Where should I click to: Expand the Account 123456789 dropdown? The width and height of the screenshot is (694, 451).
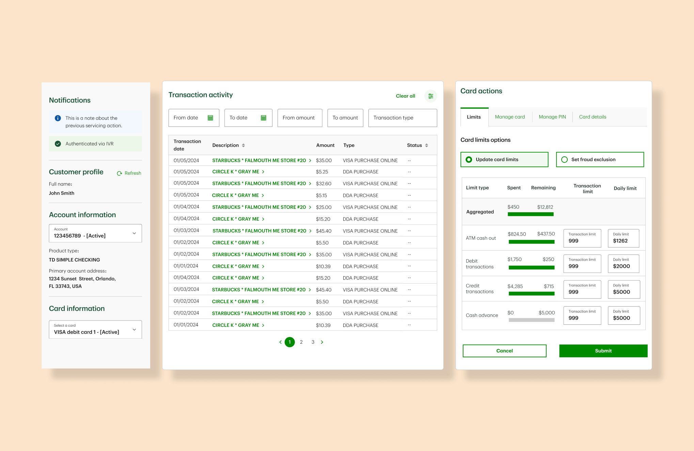(x=134, y=233)
